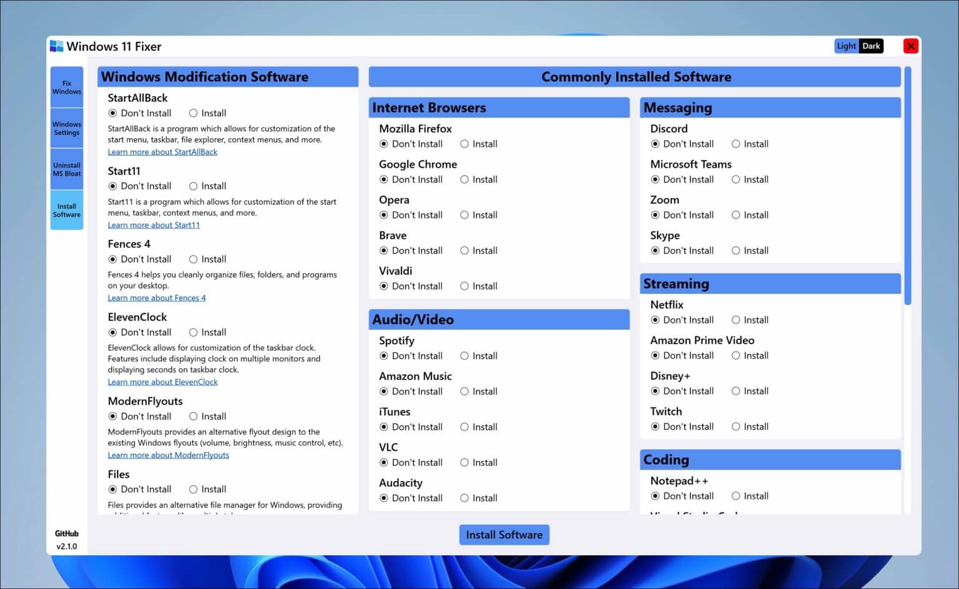Screen dimensions: 959x589
Task: Enable Install for StartAllBack
Action: click(x=194, y=113)
